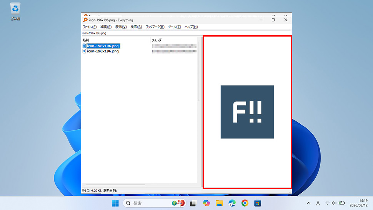Click the IME input mode A indicator
The image size is (373, 210).
[x=318, y=203]
